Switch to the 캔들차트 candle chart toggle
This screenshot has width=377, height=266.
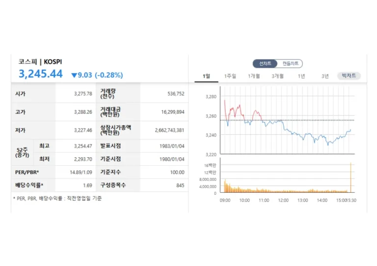pyautogui.click(x=290, y=63)
